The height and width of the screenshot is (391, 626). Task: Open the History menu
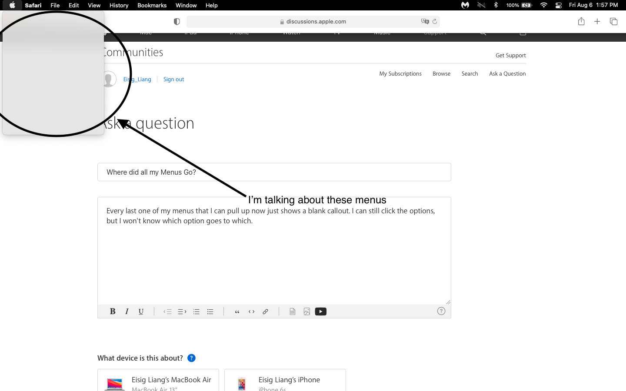pyautogui.click(x=119, y=5)
